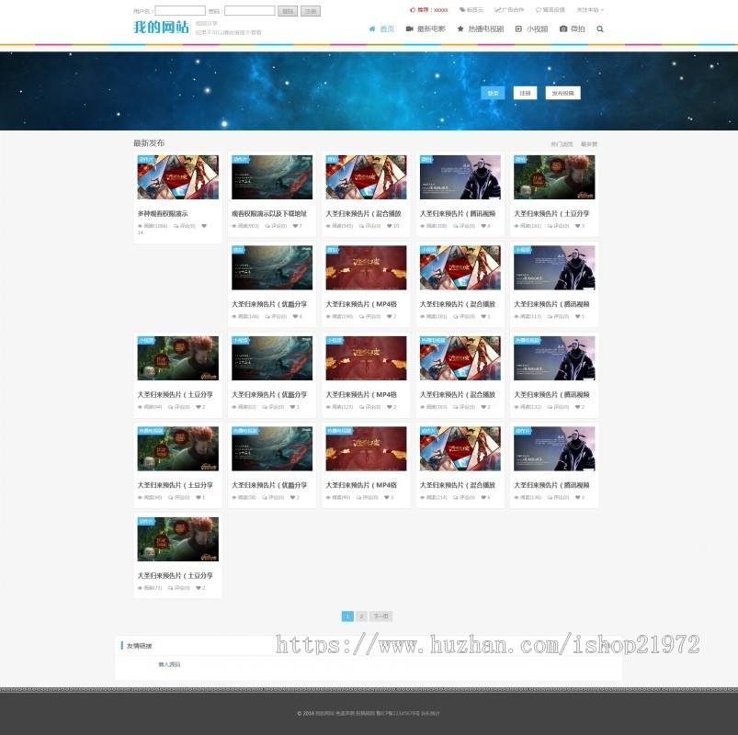Screen dimensions: 738x735
Task: Click the home icon beside 首页
Action: pyautogui.click(x=372, y=28)
